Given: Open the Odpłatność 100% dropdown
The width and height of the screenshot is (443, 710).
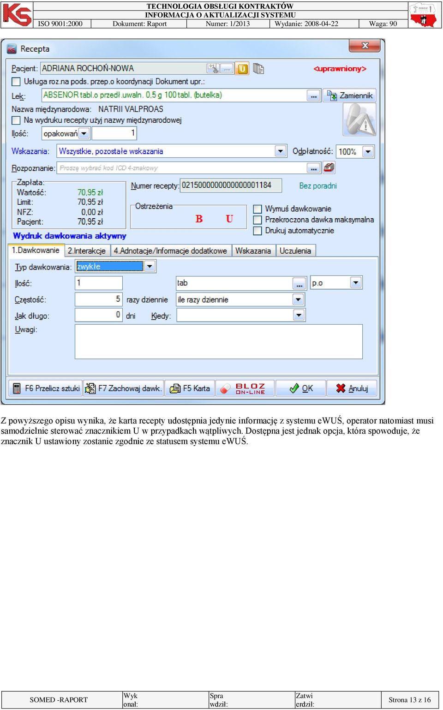Looking at the screenshot, I should (368, 151).
